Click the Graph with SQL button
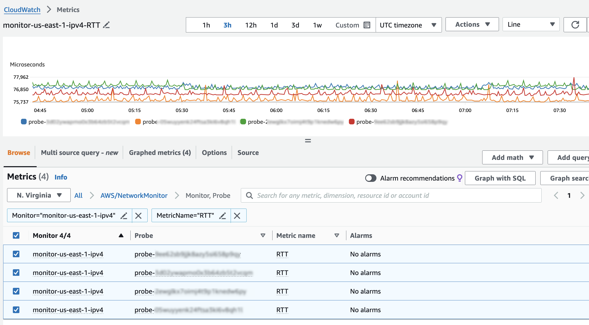The height and width of the screenshot is (325, 589). [x=500, y=178]
